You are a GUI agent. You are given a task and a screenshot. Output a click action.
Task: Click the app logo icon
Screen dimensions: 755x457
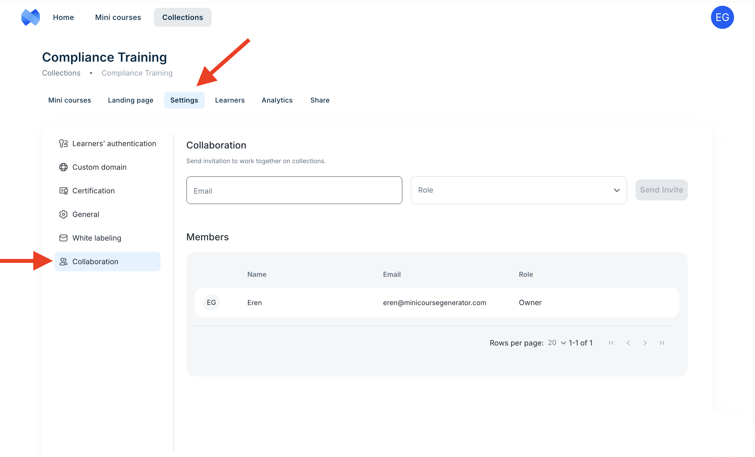pos(30,17)
